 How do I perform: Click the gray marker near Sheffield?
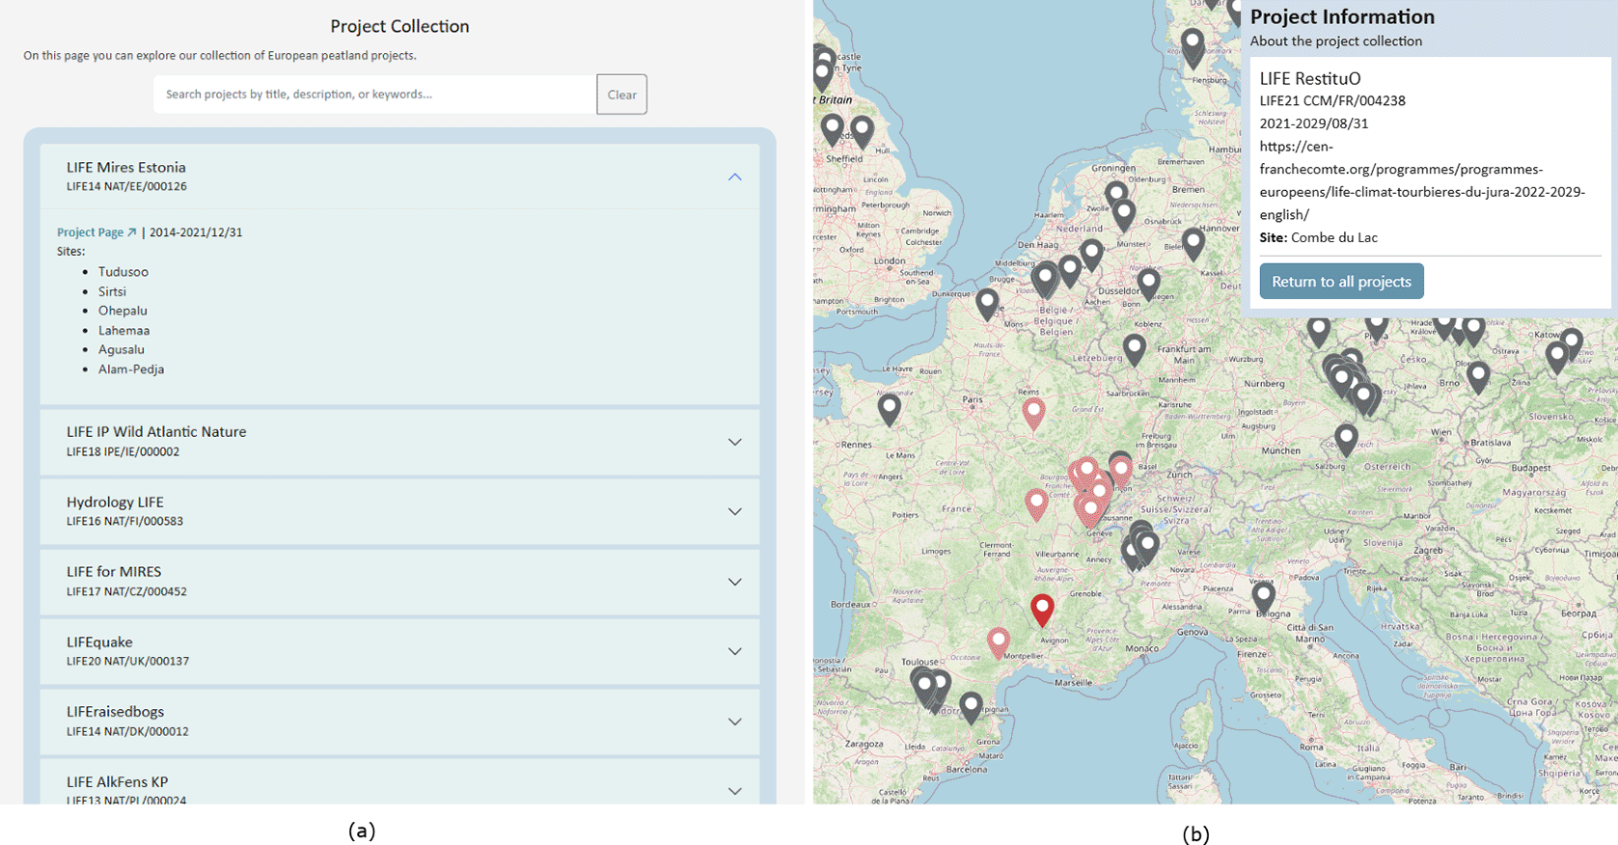(x=833, y=129)
